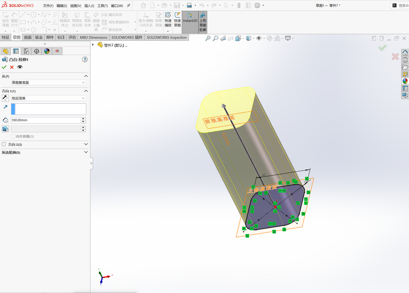Expand the 所选轮廓 section
This screenshot has width=409, height=293.
coord(45,152)
